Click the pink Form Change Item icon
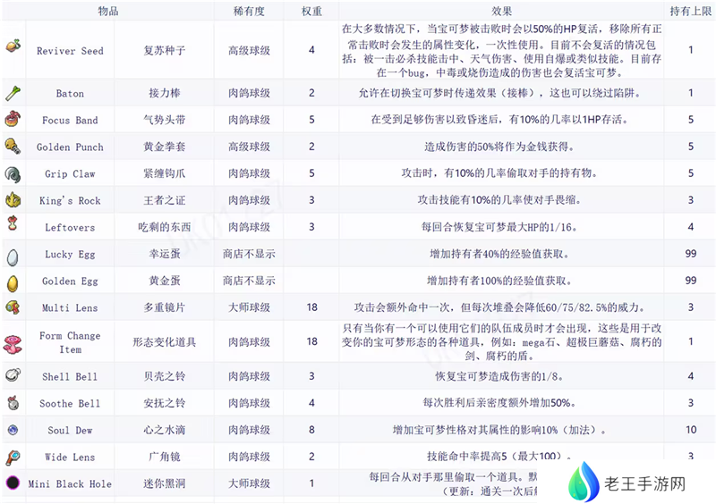The image size is (716, 504). tap(13, 342)
